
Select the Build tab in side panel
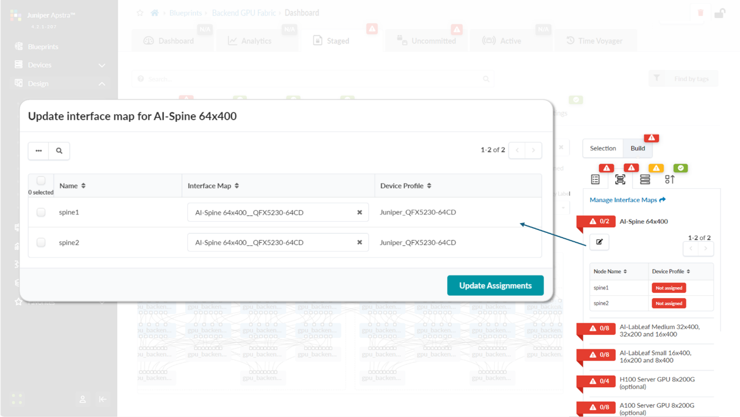point(638,148)
